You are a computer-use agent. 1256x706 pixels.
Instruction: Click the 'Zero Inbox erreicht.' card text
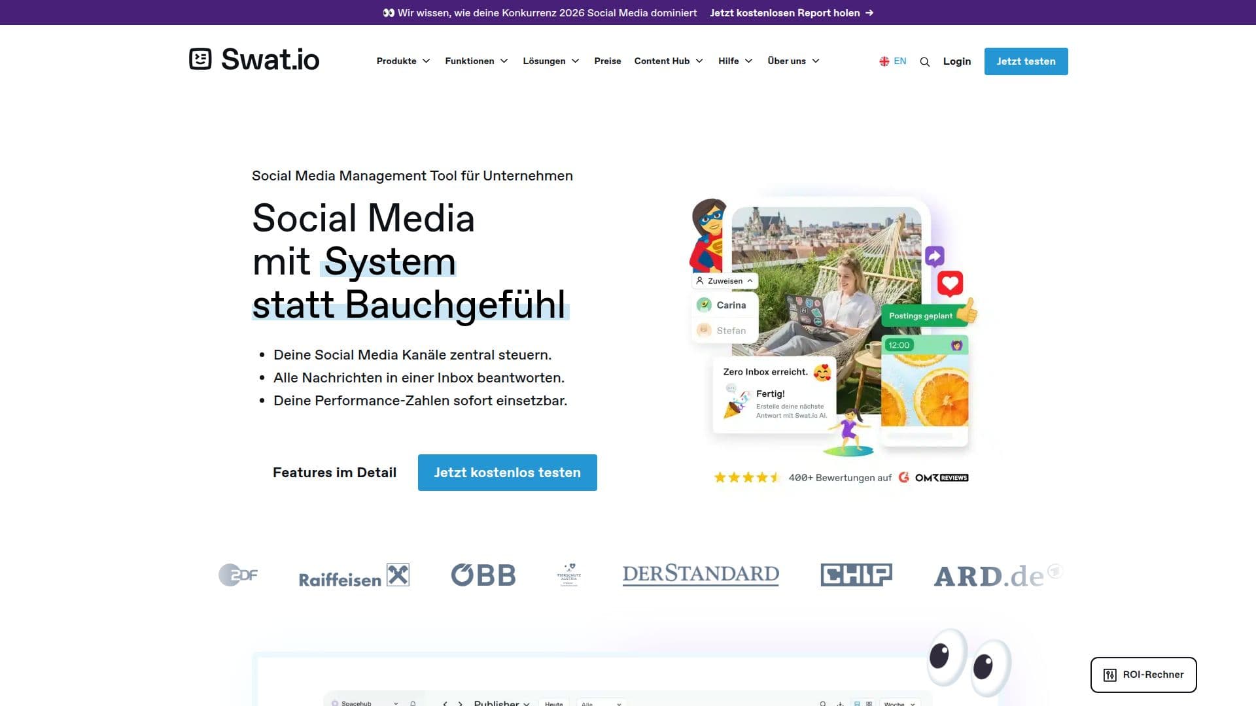[765, 372]
